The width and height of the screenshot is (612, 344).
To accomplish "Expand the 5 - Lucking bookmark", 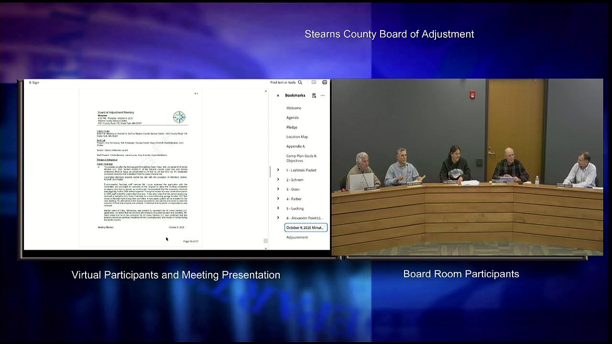I will 278,208.
